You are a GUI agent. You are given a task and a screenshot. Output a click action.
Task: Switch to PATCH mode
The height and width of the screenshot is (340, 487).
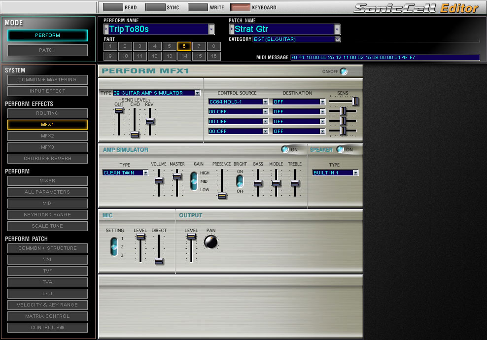[x=47, y=50]
